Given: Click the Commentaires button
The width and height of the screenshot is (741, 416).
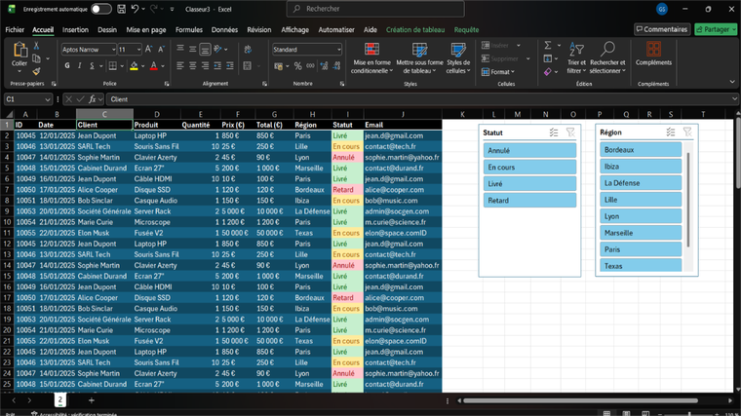Looking at the screenshot, I should coord(661,29).
